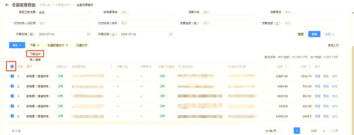
Task: Open 详情 for row 4
Action: pyautogui.click(x=317, y=106)
